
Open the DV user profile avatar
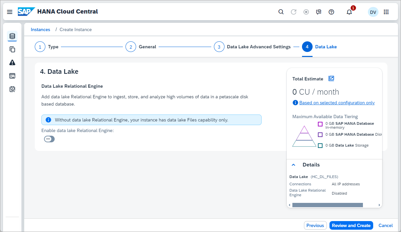click(373, 12)
